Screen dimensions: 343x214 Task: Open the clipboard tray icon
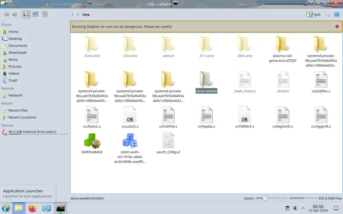pos(287,208)
